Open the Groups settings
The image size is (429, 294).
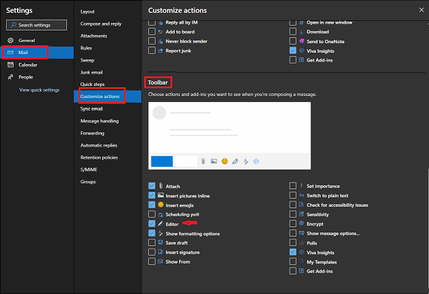coord(88,182)
